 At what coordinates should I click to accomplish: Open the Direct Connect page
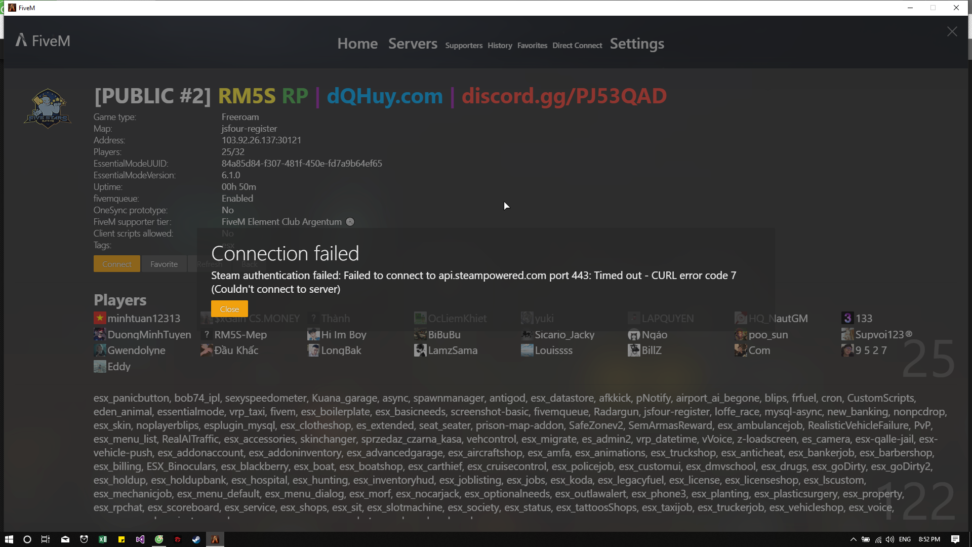pyautogui.click(x=577, y=46)
